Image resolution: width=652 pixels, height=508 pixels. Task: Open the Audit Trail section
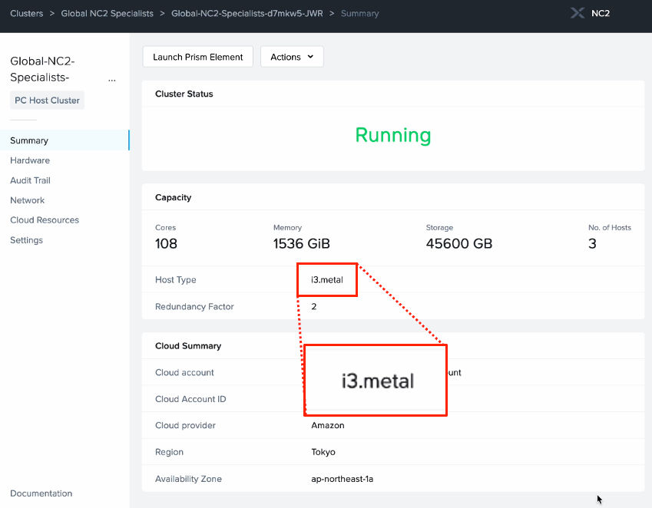coord(30,180)
